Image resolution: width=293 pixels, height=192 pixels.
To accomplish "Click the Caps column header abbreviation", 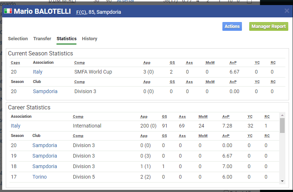I will click(15, 63).
